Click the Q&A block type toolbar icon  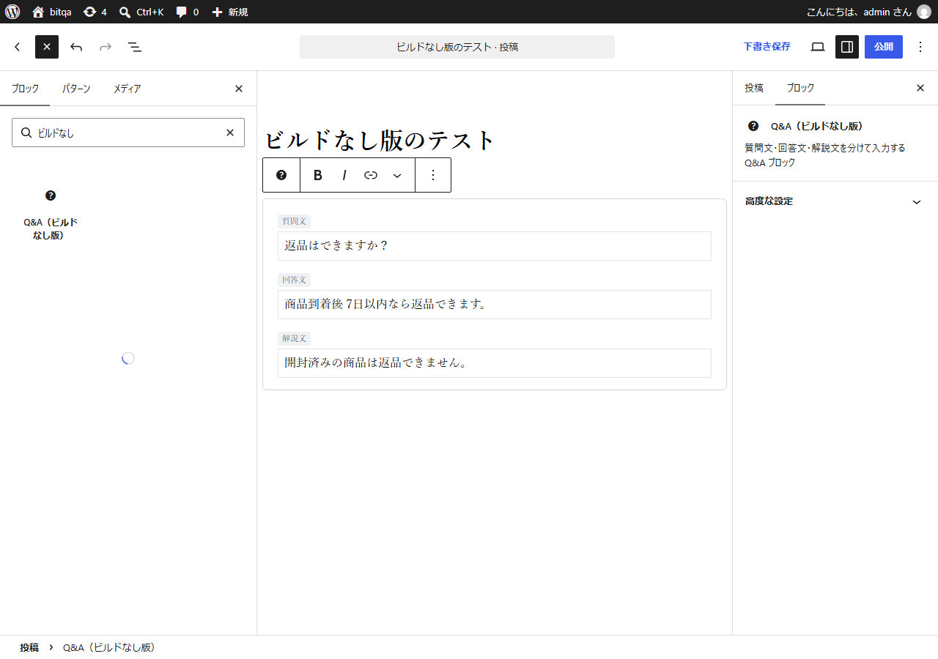(281, 175)
